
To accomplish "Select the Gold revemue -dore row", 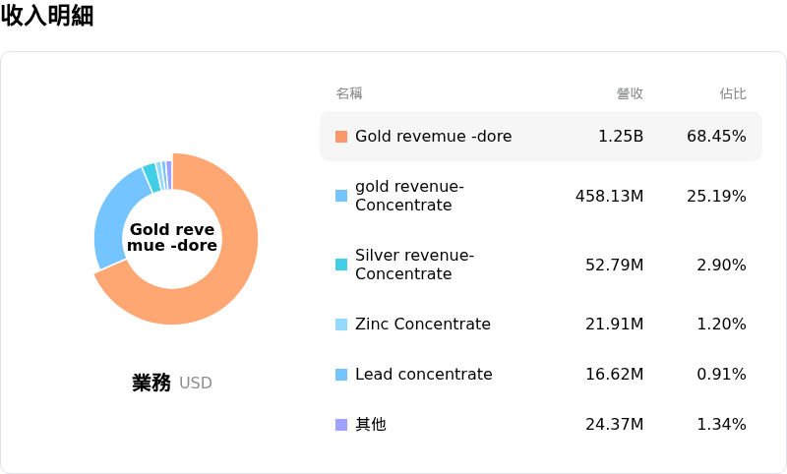I will point(540,137).
